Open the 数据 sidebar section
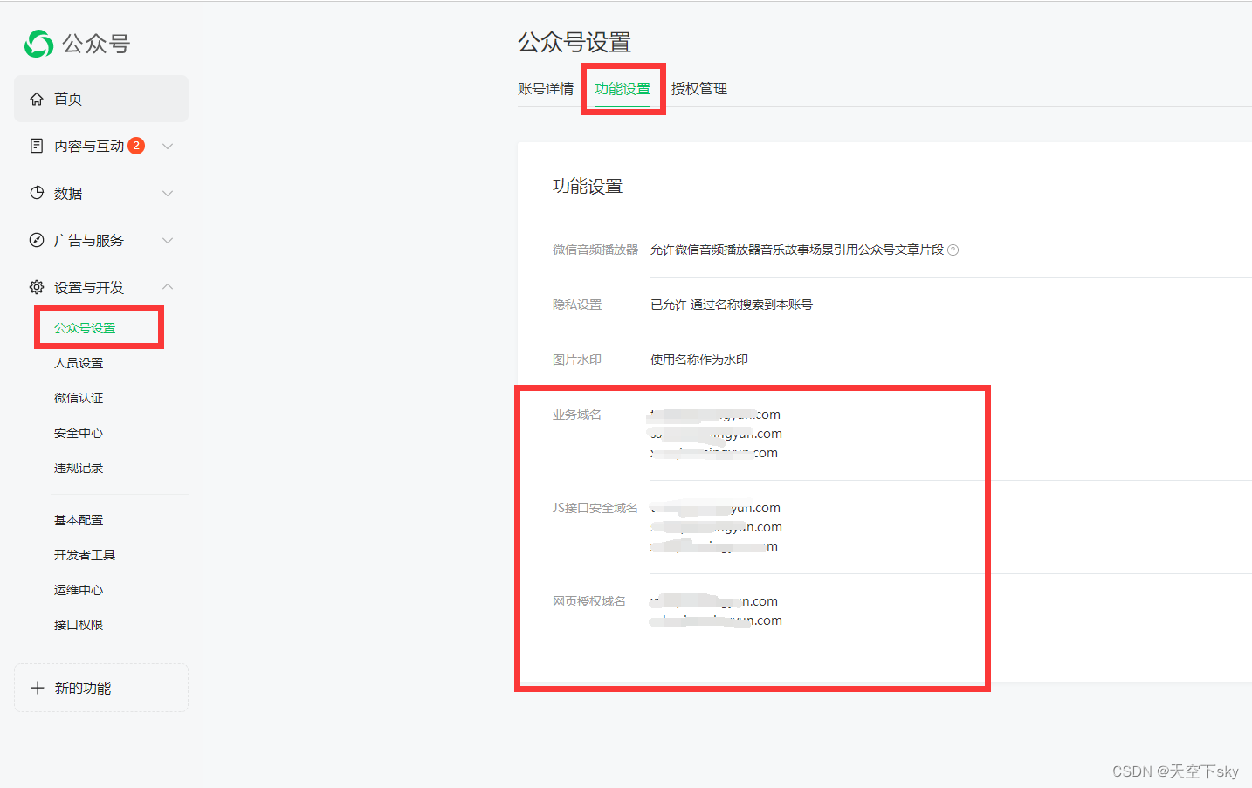Viewport: 1252px width, 788px height. (101, 193)
